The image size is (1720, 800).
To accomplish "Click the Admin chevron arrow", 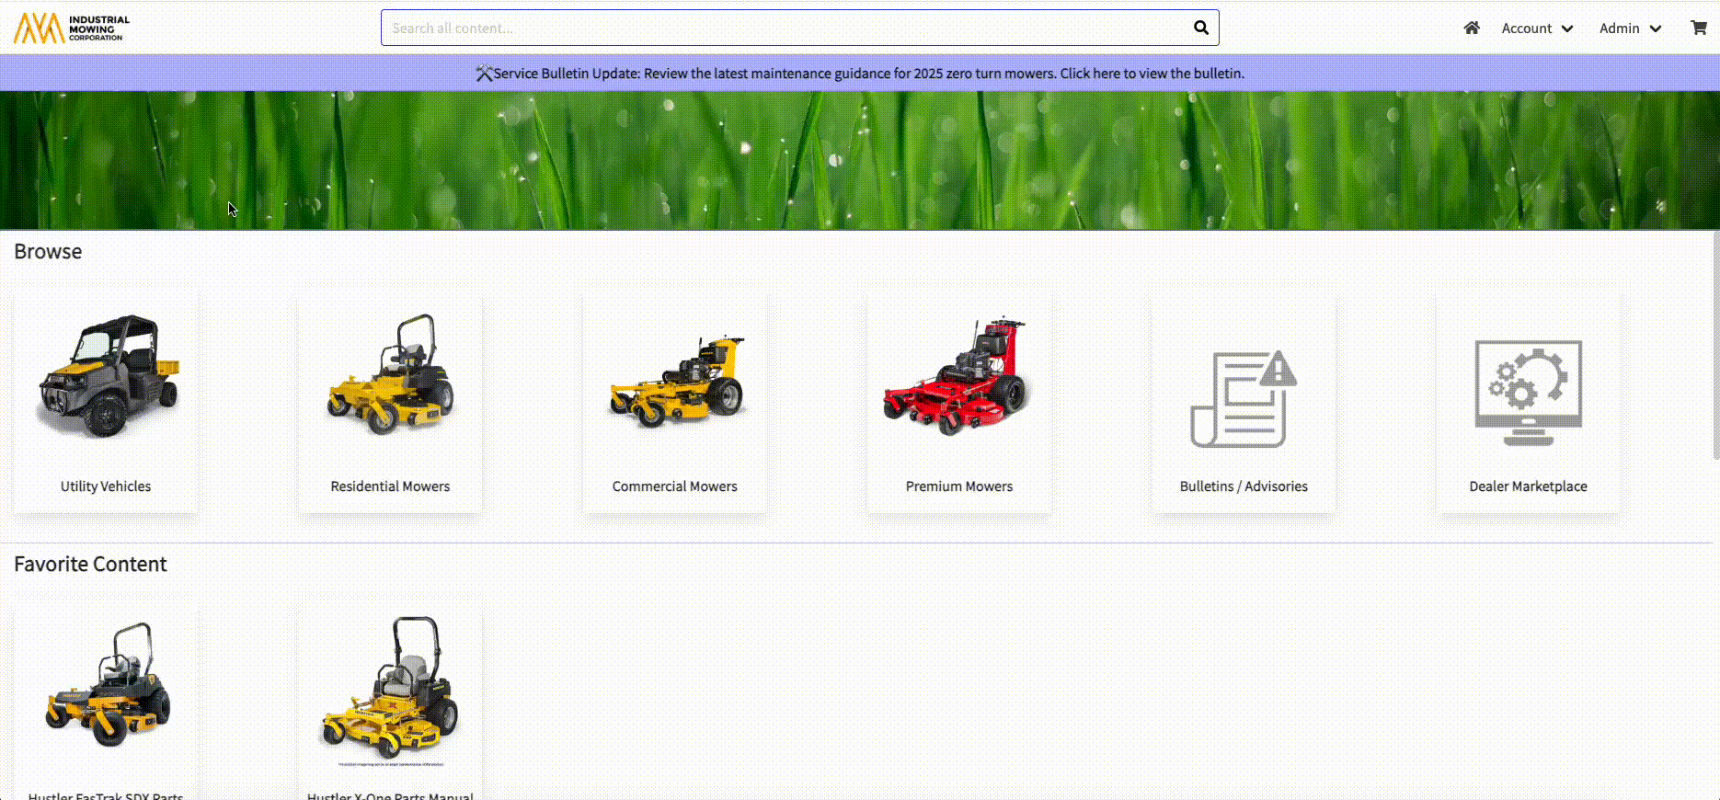I will (x=1656, y=29).
